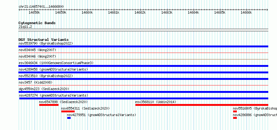Image resolution: width=277 pixels, height=130 pixels.
Task: Select the small red bar under nsv5516805
Action: tap(235, 111)
